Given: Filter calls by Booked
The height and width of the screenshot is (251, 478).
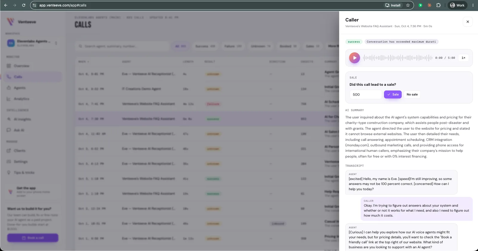Looking at the screenshot, I should coord(288,46).
